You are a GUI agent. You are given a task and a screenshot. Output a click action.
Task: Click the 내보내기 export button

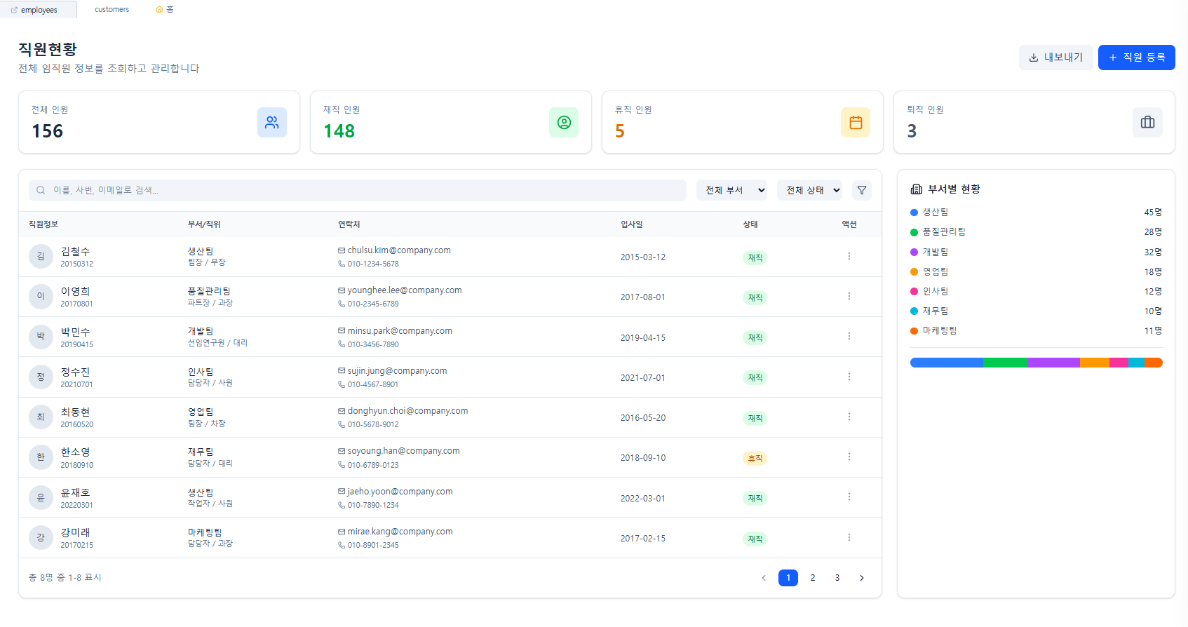coord(1055,58)
